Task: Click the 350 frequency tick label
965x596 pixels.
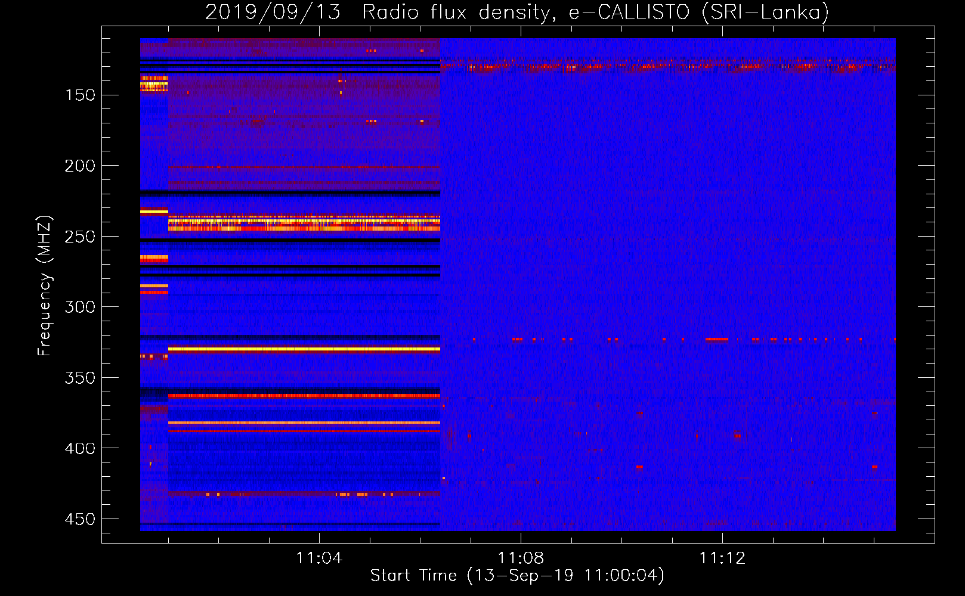Action: point(80,378)
